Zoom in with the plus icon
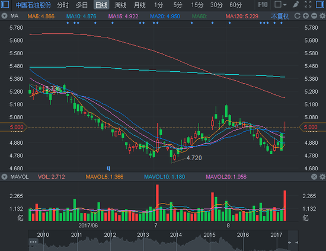This screenshot has width=326, height=251. coord(306,16)
